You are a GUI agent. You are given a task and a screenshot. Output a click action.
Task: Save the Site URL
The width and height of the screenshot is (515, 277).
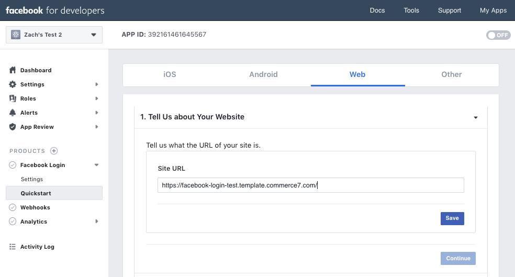[x=452, y=218]
